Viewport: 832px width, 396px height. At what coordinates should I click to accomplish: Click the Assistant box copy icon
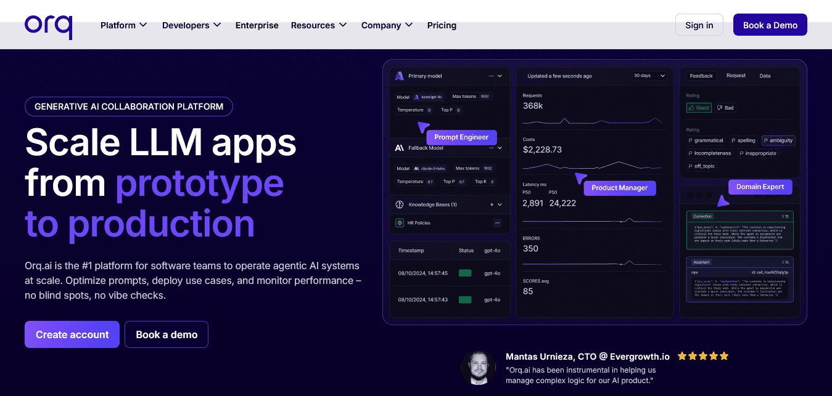pos(787,262)
